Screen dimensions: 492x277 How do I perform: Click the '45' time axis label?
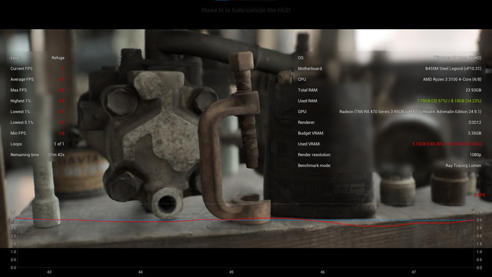pyautogui.click(x=231, y=272)
